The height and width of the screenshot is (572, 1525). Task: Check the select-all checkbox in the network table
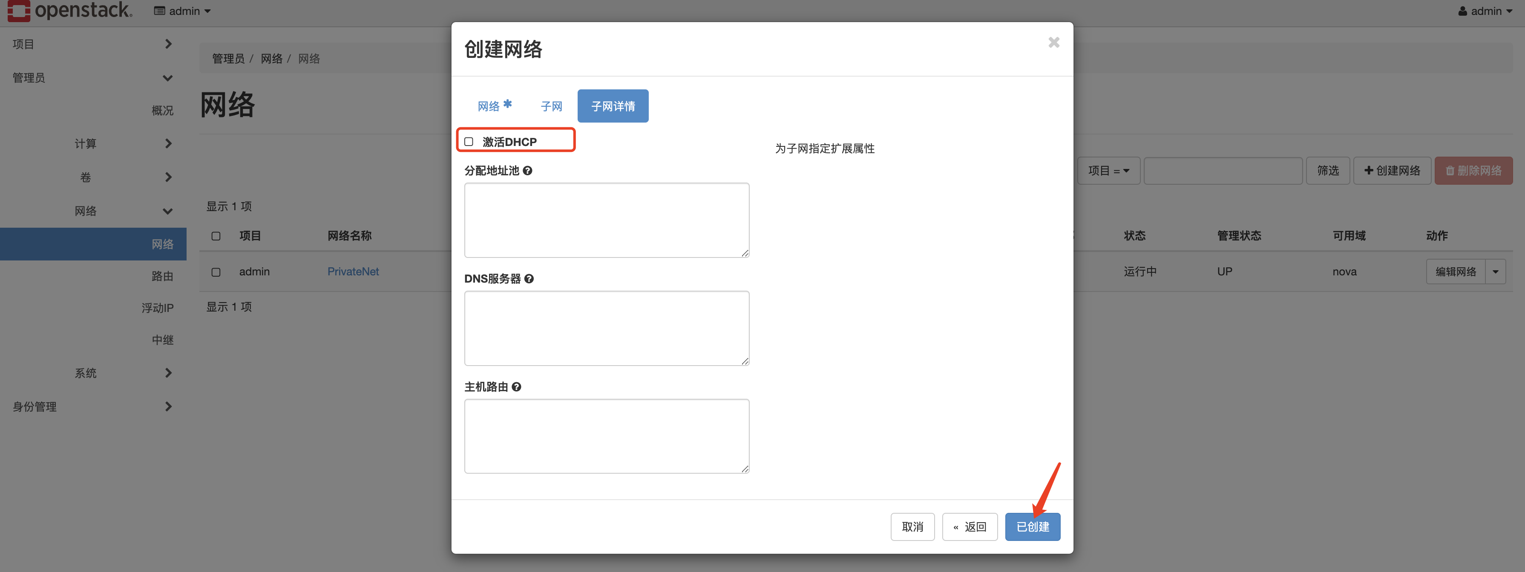click(216, 235)
